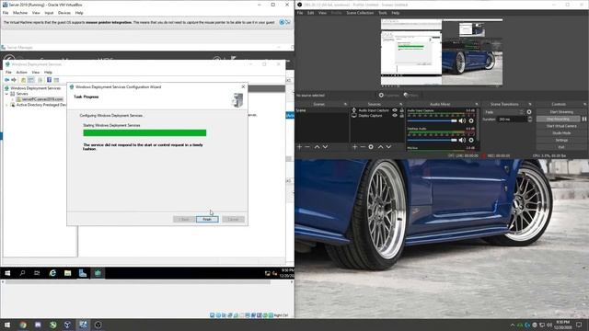Open the host Windows Start menu
This screenshot has height=331, width=589.
pos(7,325)
